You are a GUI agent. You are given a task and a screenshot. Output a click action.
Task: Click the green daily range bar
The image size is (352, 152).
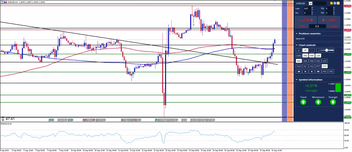338,88
